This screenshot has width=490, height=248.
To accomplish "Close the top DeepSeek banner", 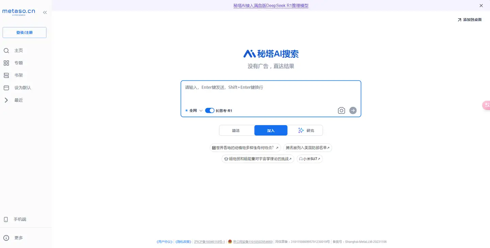I will [x=481, y=5].
